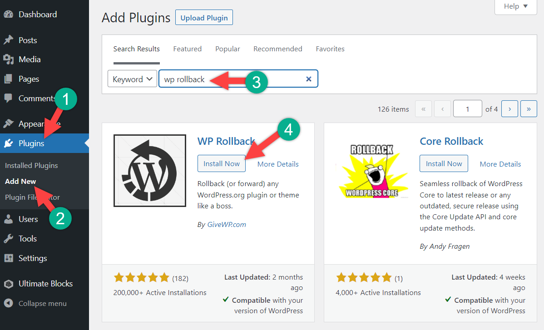The image size is (544, 330).
Task: Open the Keyword search type dropdown
Action: point(132,79)
